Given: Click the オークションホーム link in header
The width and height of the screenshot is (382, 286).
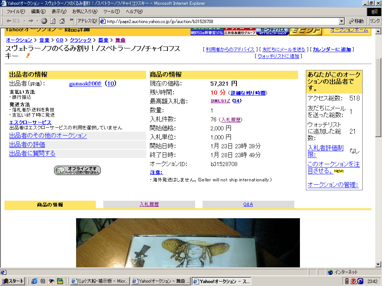Looking at the screenshot, I should (349, 30).
